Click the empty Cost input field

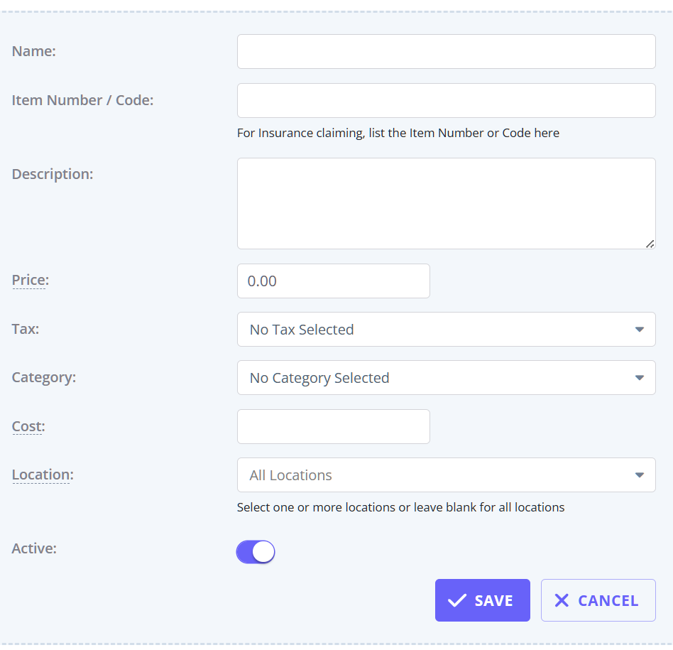click(x=333, y=427)
